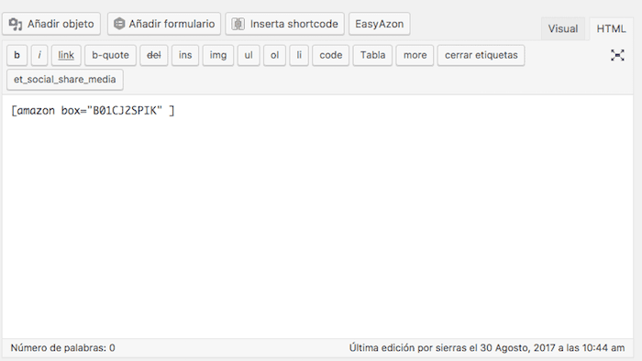
Task: Select the HTML editor tab
Action: click(611, 28)
